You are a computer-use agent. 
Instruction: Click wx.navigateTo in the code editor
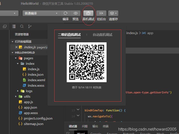click(x=98, y=116)
